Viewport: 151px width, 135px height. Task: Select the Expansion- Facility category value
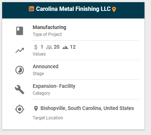click(x=54, y=86)
